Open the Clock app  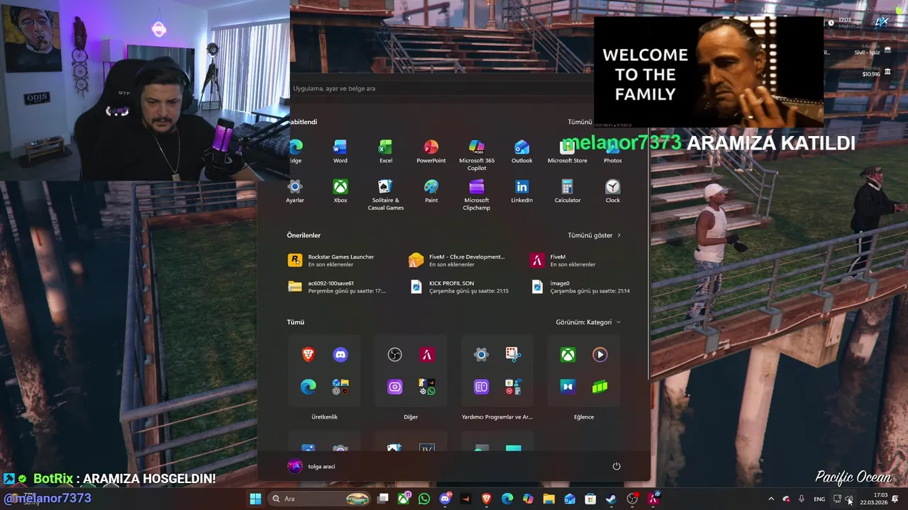point(613,191)
